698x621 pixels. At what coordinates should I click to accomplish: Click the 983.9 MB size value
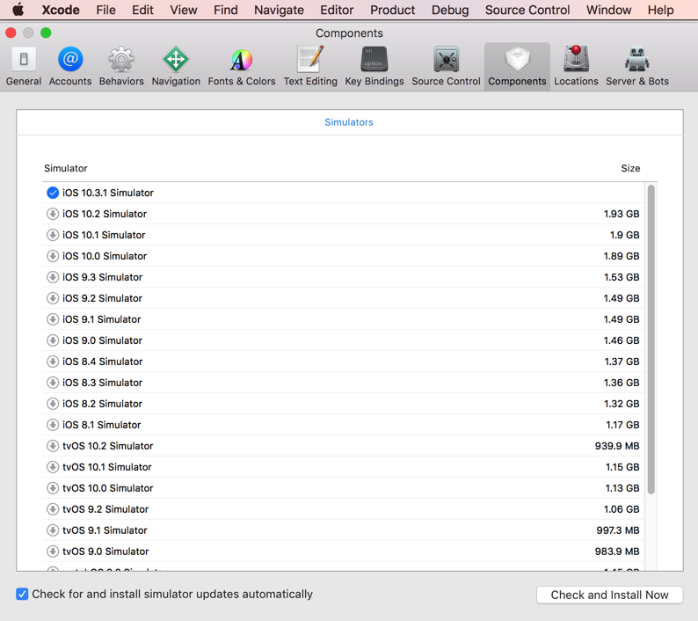(x=617, y=551)
